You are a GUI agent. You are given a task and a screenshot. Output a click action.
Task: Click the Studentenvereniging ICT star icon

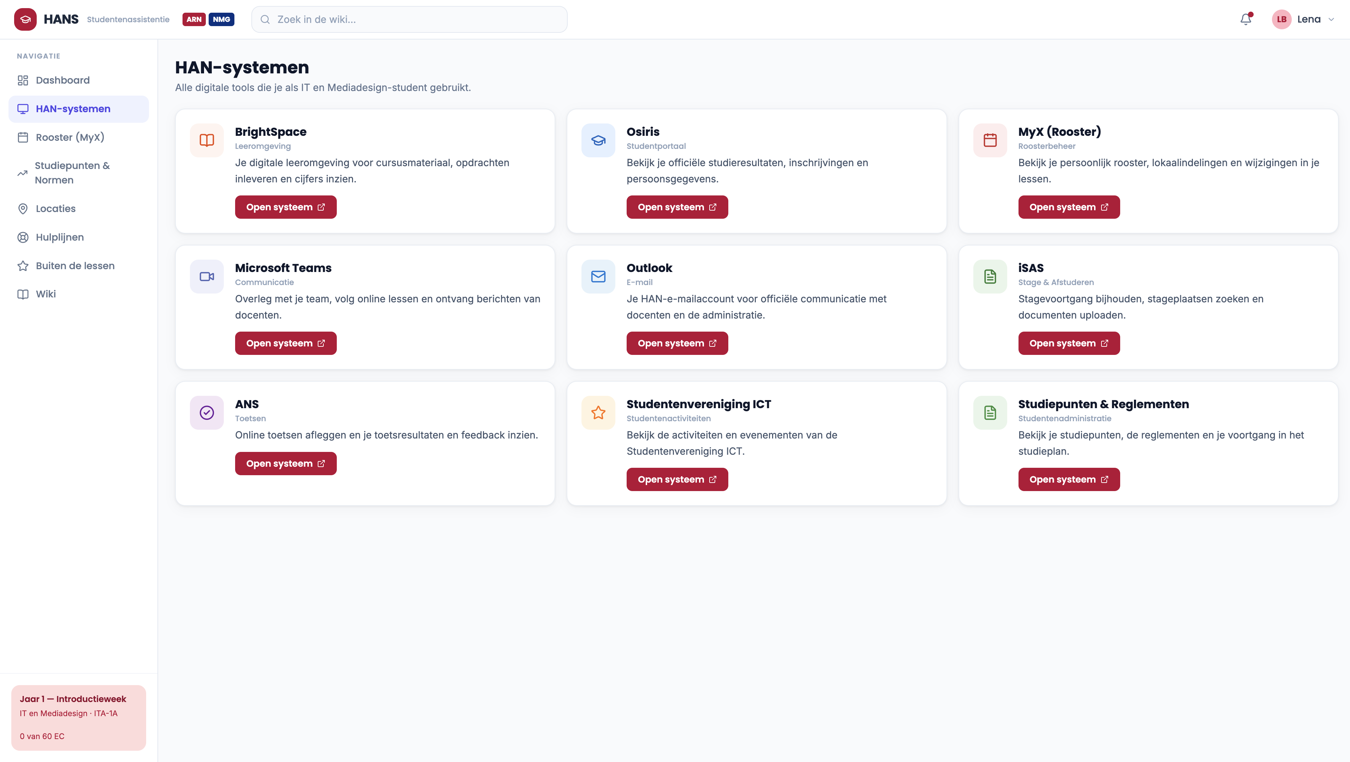[x=598, y=413]
